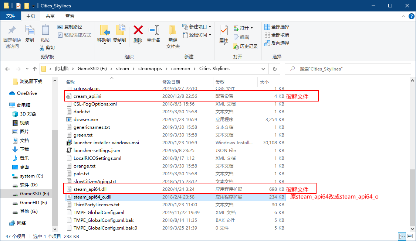Image resolution: width=416 pixels, height=241 pixels.
Task: Click the red Delete (删除) icon
Action: (138, 30)
